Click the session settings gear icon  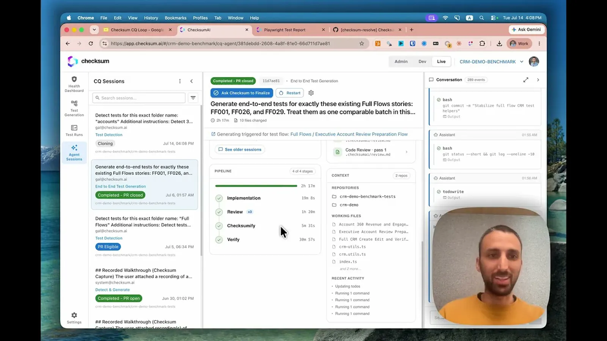tap(311, 93)
